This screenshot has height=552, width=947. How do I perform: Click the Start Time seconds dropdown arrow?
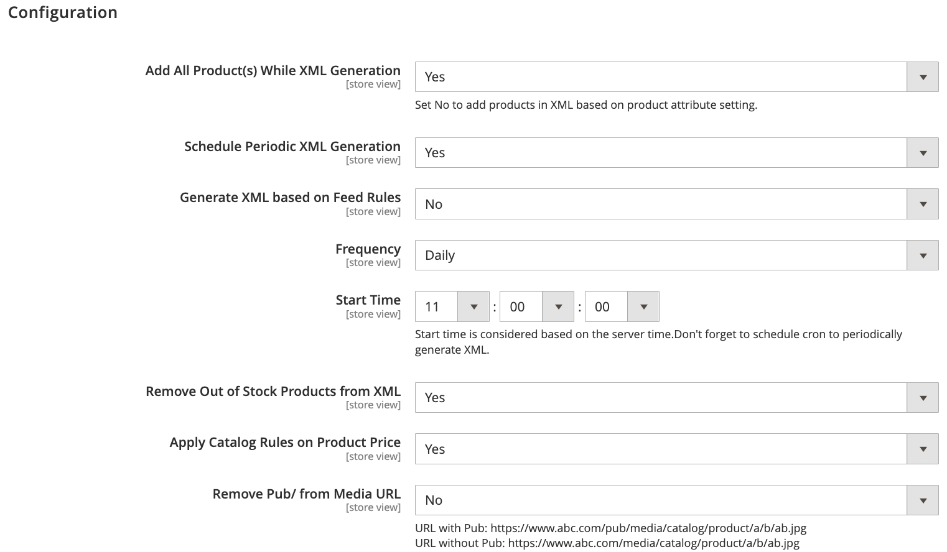click(643, 306)
